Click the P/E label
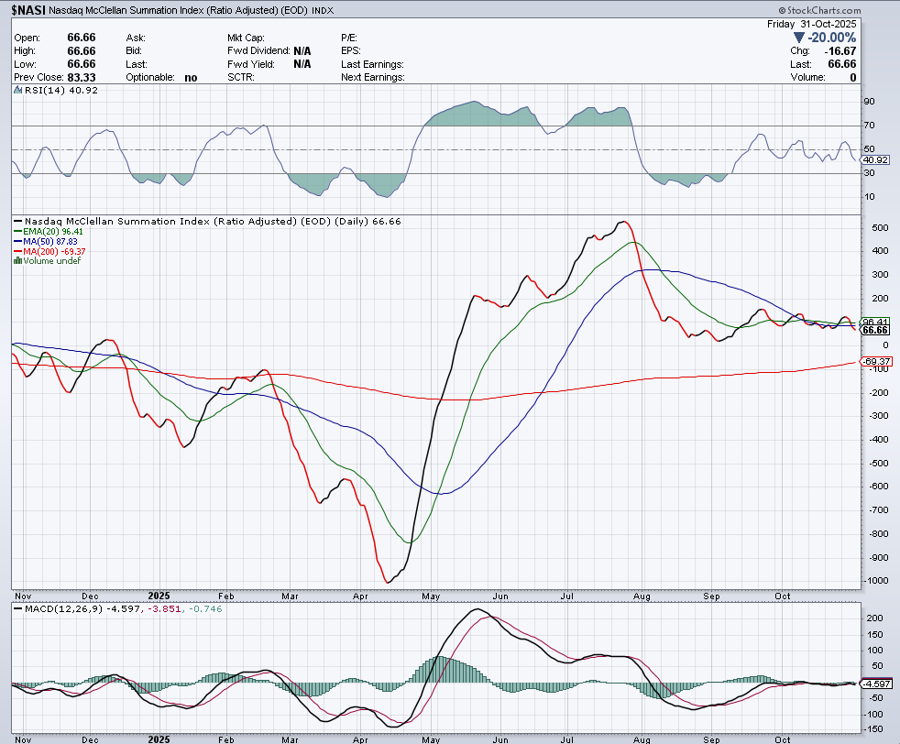The height and width of the screenshot is (744, 900). pyautogui.click(x=349, y=38)
